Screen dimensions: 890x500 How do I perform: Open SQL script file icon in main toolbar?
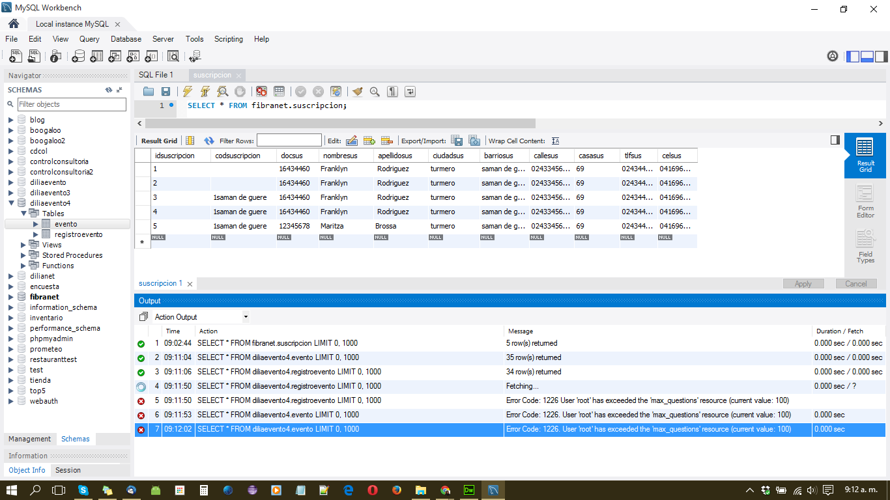coord(34,57)
